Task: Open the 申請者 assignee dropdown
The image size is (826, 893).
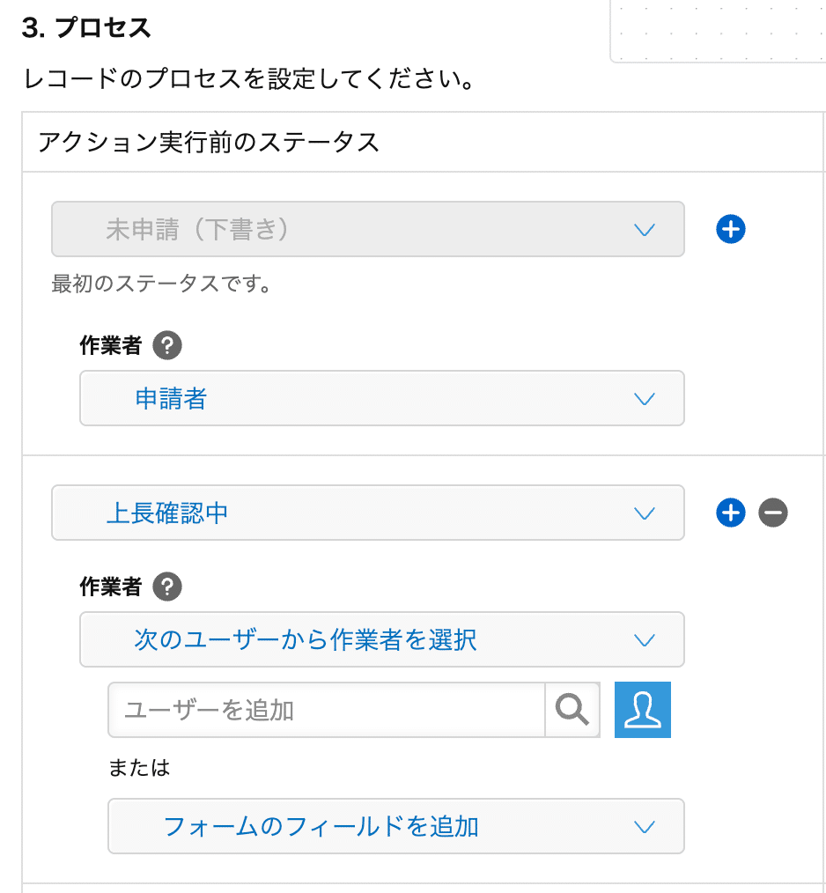Action: click(x=381, y=398)
